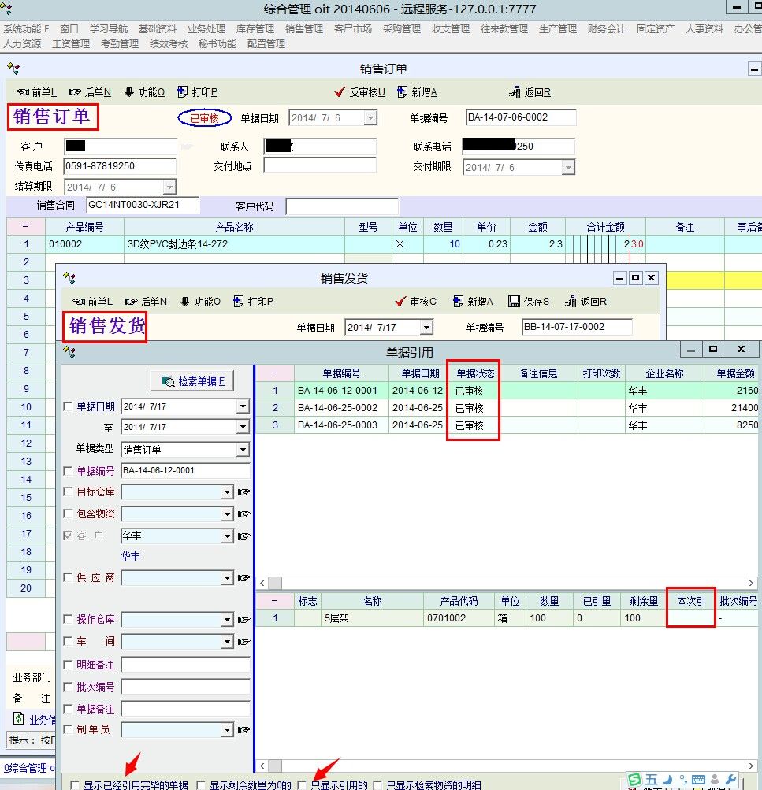The image size is (762, 790).
Task: Expand the 客户 dropdown showing 华丰
Action: pyautogui.click(x=227, y=536)
